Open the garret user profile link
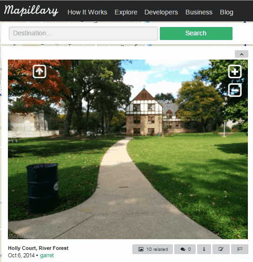The image size is (253, 262). tap(47, 255)
